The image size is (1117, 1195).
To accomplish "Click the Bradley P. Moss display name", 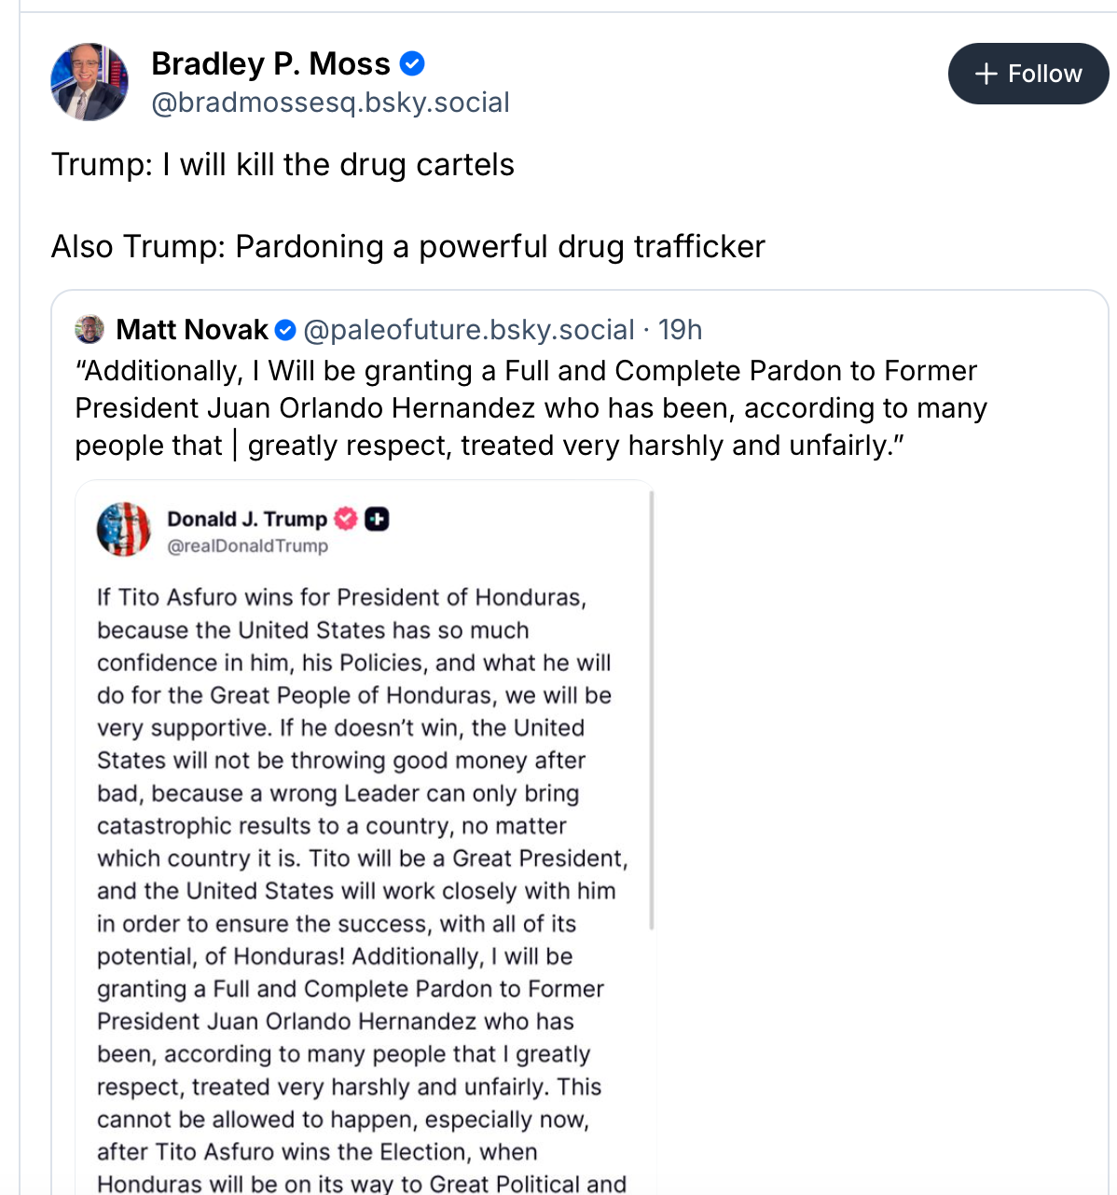I will (x=270, y=63).
